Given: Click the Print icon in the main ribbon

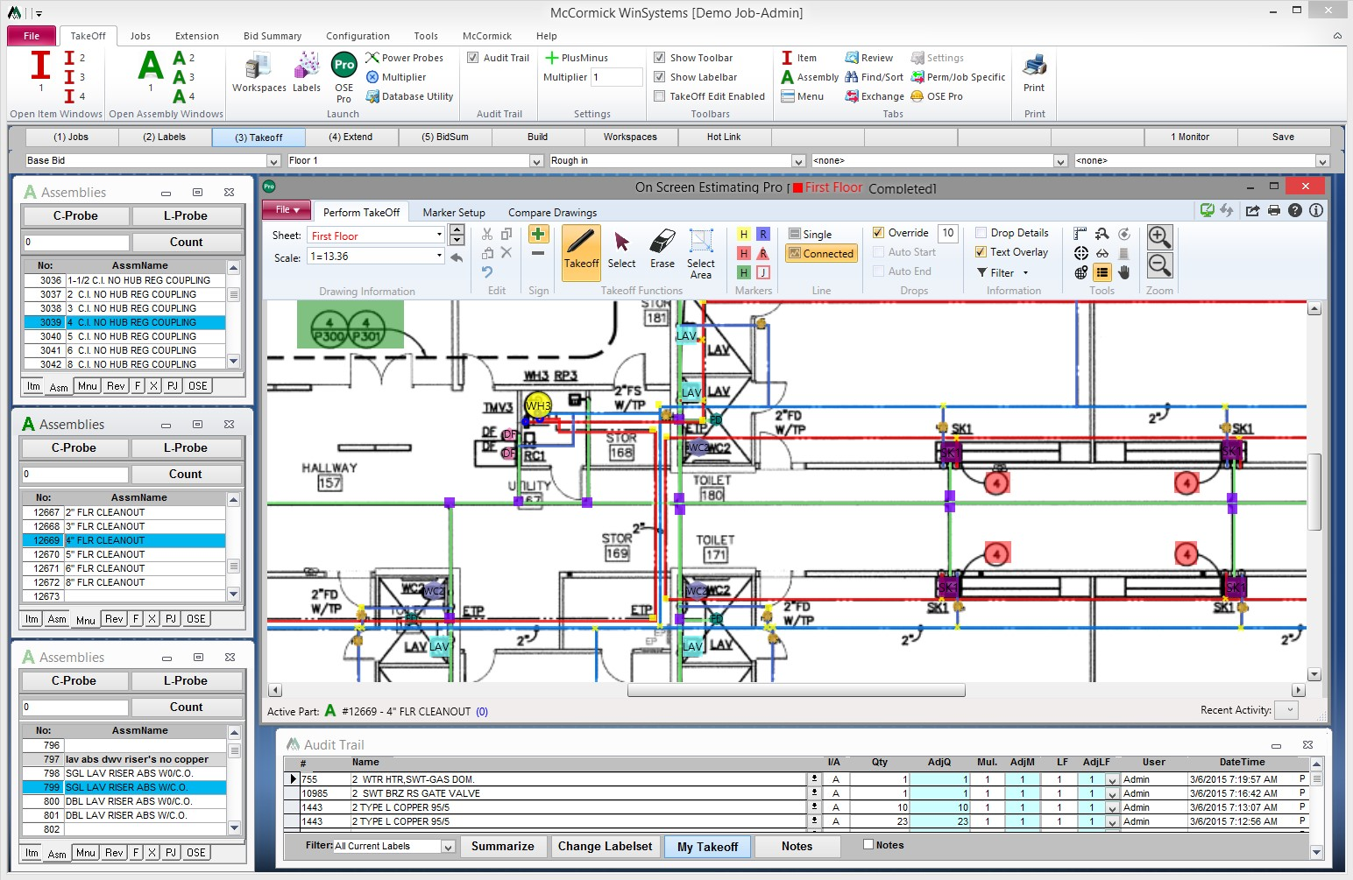Looking at the screenshot, I should click(1034, 72).
